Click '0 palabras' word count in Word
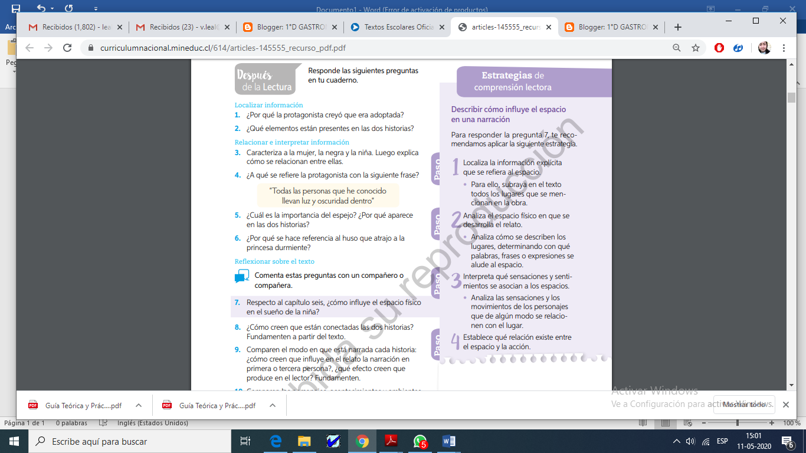The image size is (806, 453). (x=71, y=423)
